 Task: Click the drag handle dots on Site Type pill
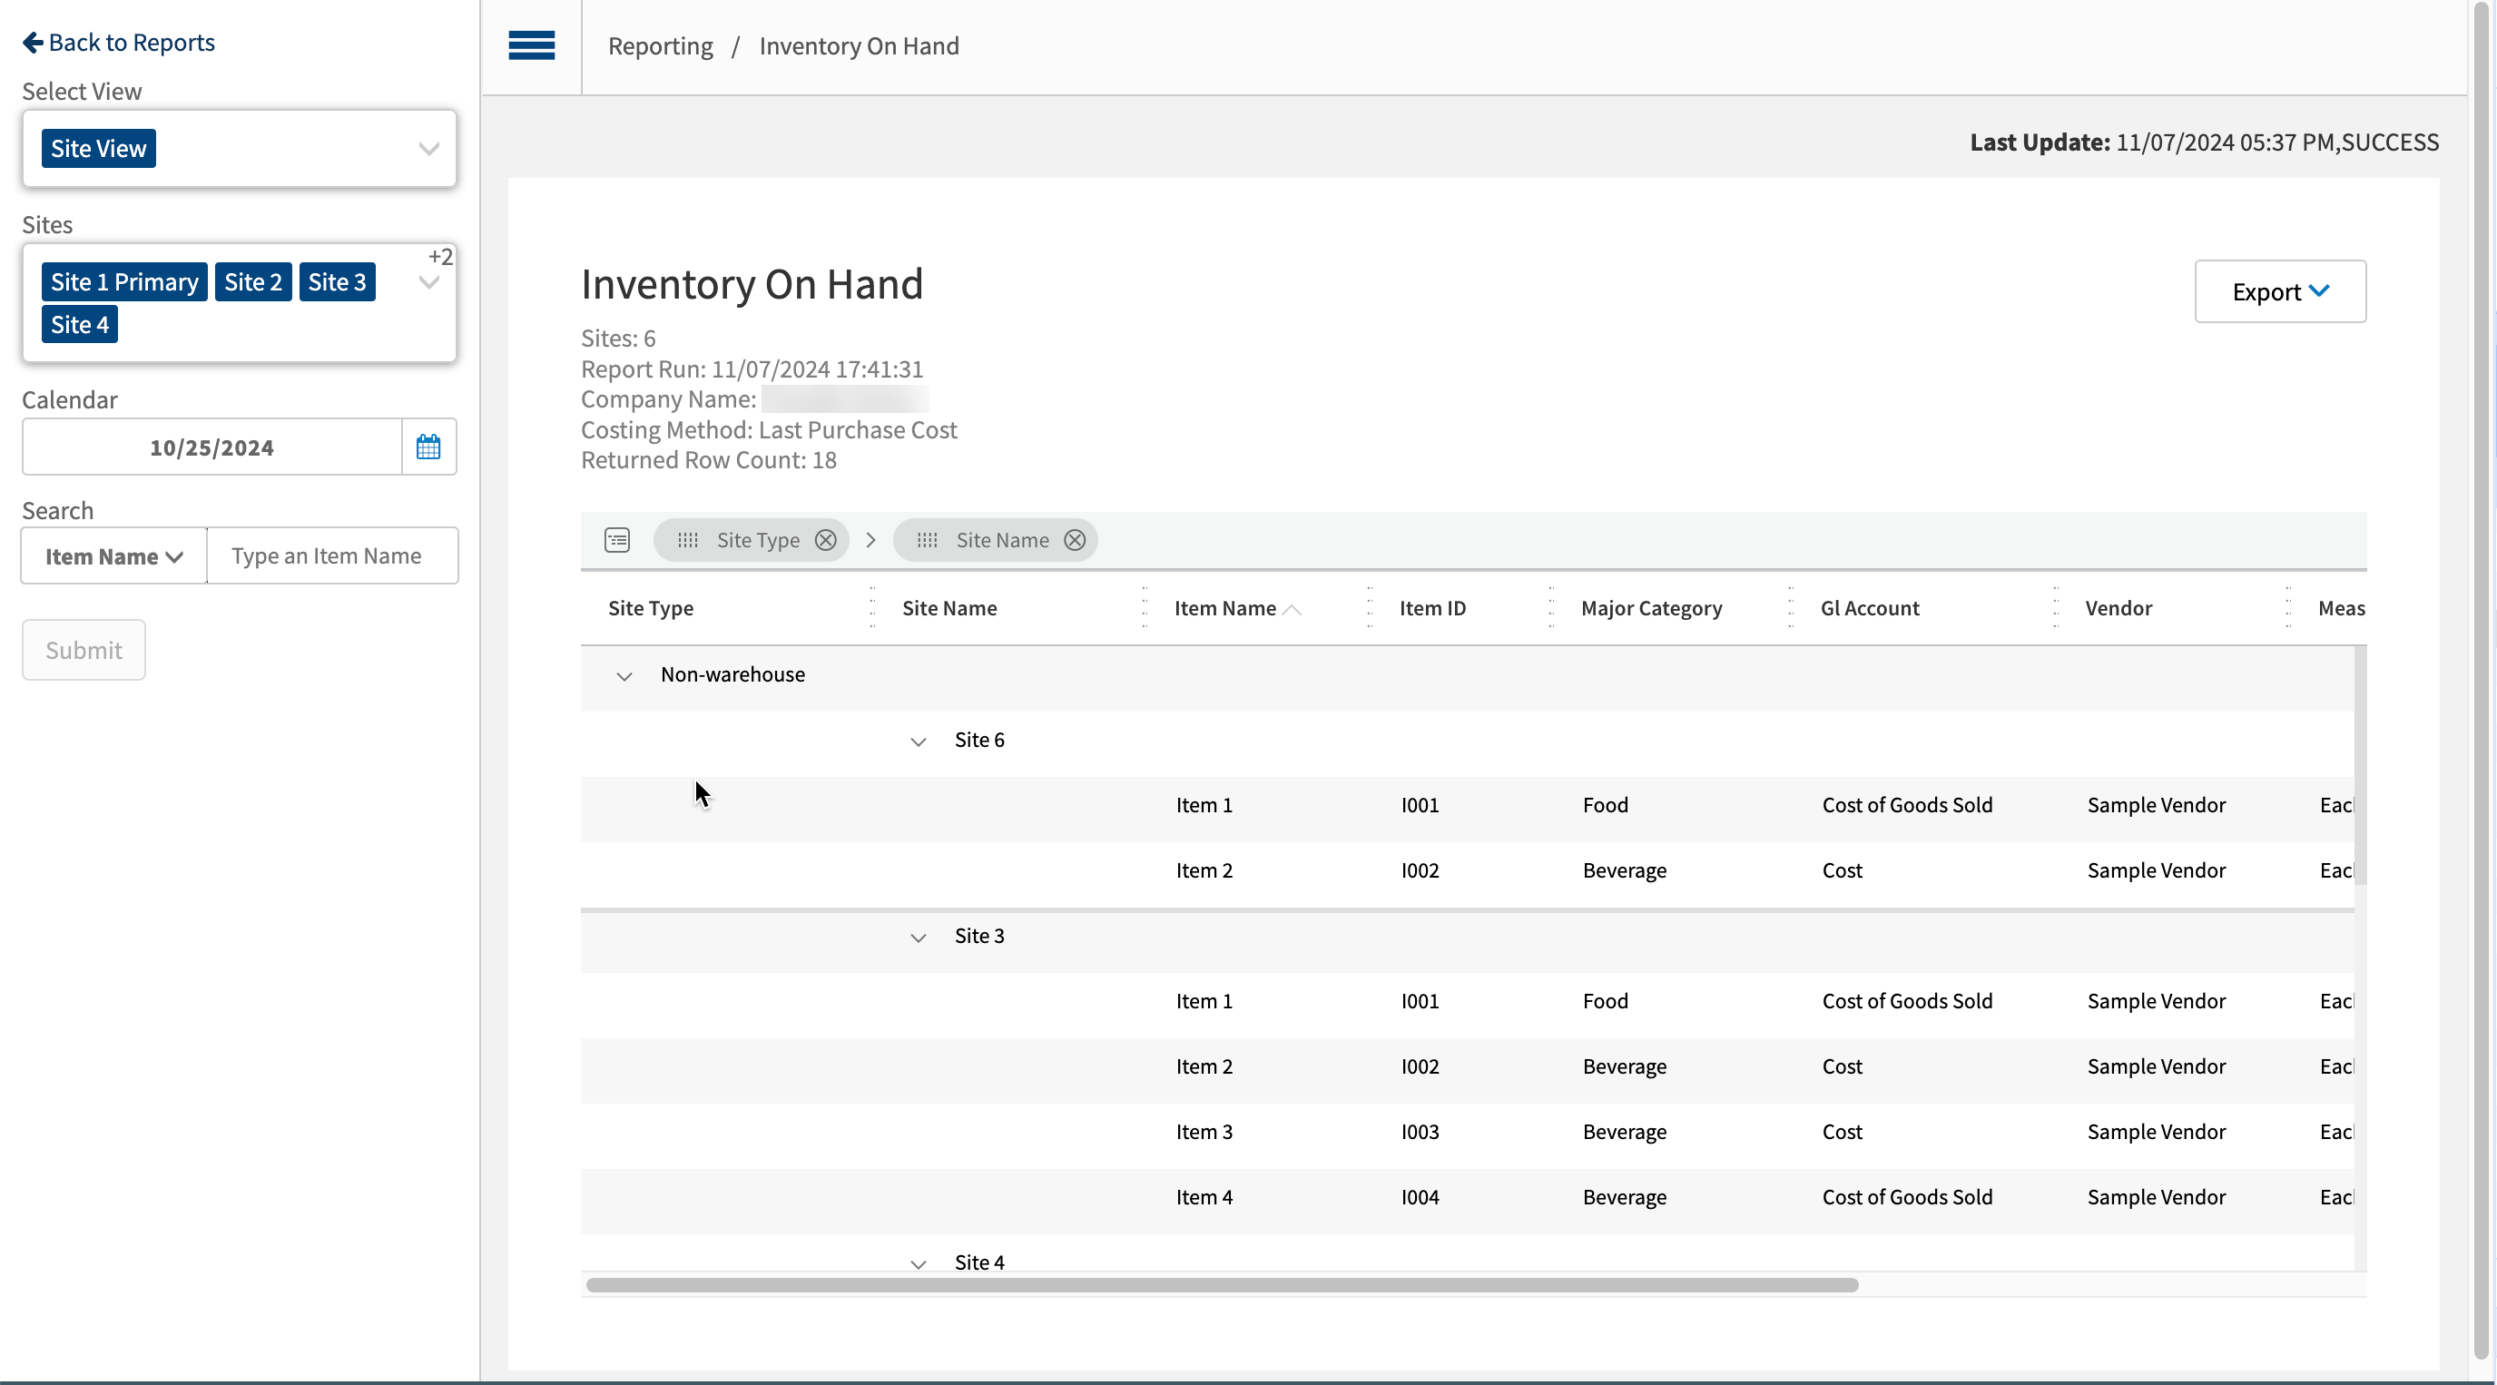(686, 540)
